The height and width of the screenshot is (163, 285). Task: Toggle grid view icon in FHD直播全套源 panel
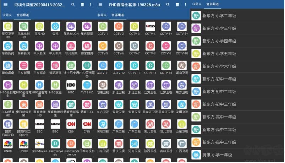(x=177, y=5)
